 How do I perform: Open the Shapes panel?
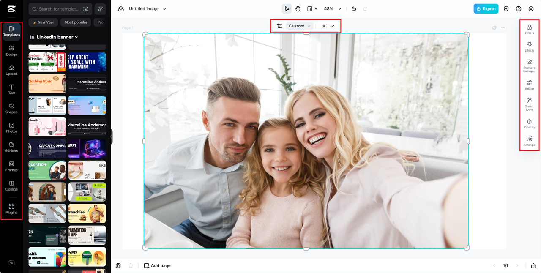pos(11,109)
